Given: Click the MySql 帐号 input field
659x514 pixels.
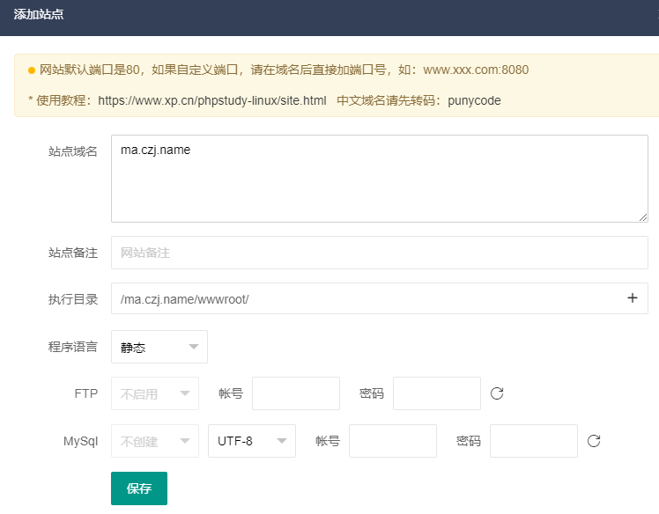Looking at the screenshot, I should 393,441.
